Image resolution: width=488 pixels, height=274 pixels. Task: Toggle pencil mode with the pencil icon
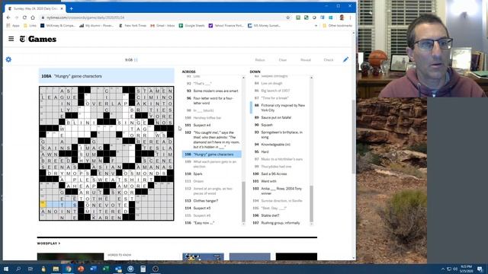[x=345, y=59]
